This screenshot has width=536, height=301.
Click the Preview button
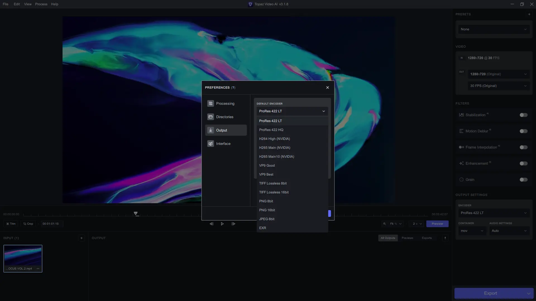click(437, 224)
